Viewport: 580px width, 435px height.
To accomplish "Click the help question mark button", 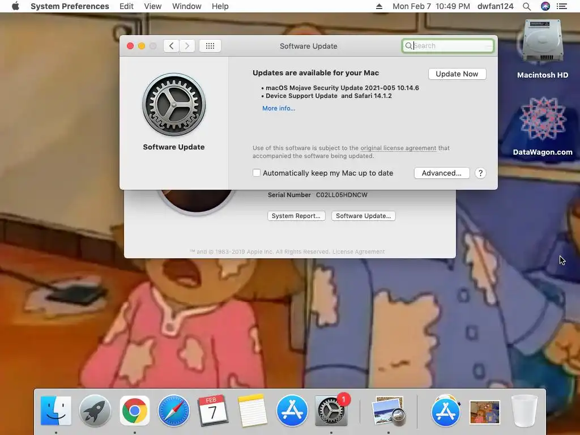I will [x=480, y=173].
